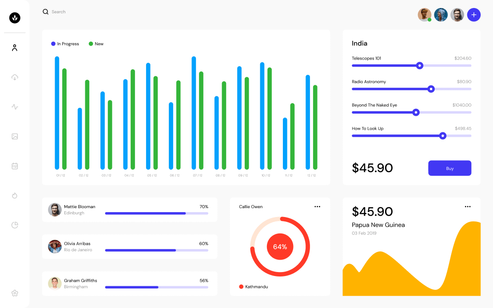Toggle the Kathmandu legend item
493x308 pixels.
pyautogui.click(x=254, y=287)
